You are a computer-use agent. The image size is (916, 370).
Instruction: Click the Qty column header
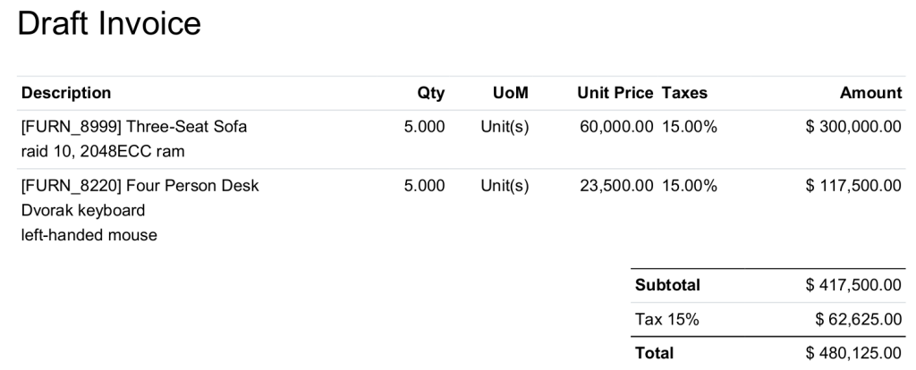click(430, 93)
